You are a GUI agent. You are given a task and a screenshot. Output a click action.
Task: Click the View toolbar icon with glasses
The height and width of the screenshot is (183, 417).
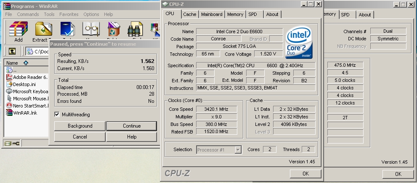pyautogui.click(x=91, y=29)
